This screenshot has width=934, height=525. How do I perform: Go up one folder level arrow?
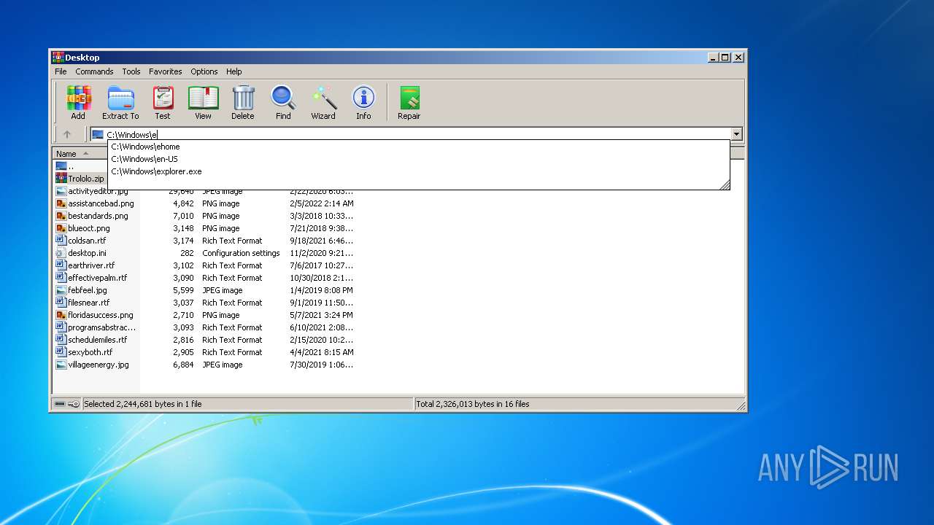click(67, 134)
